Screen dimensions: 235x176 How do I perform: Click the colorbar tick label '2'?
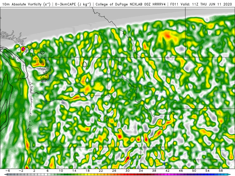(34, 171)
